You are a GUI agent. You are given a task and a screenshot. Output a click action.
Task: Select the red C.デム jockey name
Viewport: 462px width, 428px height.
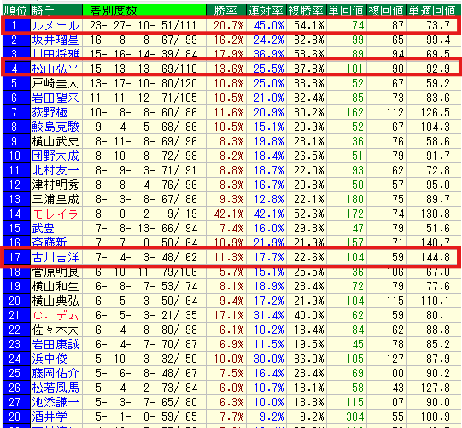click(x=56, y=315)
